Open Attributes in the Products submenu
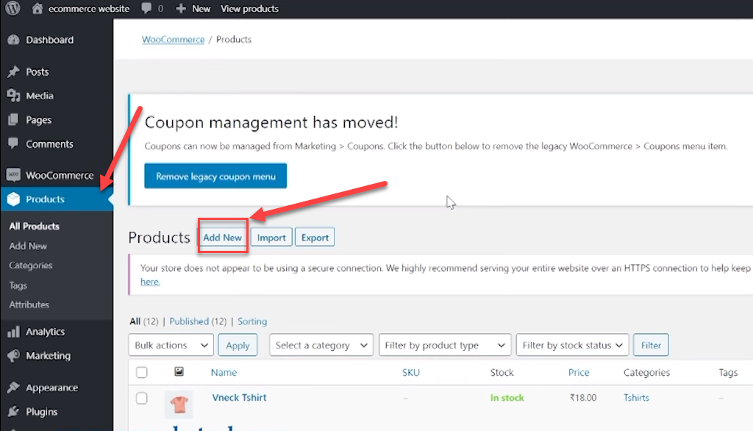The image size is (753, 431). tap(29, 304)
